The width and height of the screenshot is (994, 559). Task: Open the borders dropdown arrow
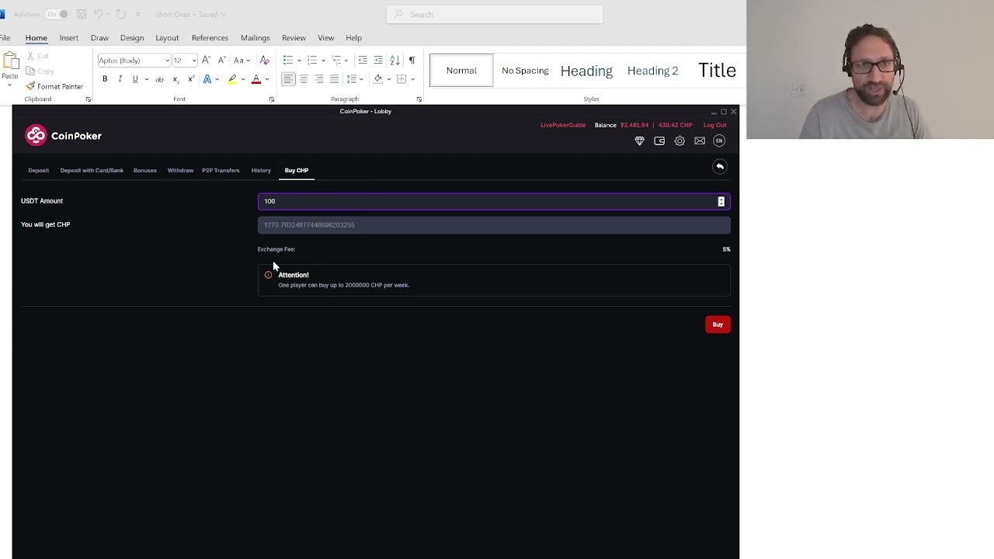413,79
